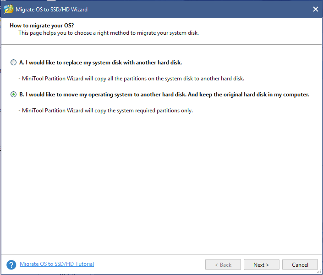
Task: Click the subtitle "This page helps you to choose"
Action: [x=108, y=33]
